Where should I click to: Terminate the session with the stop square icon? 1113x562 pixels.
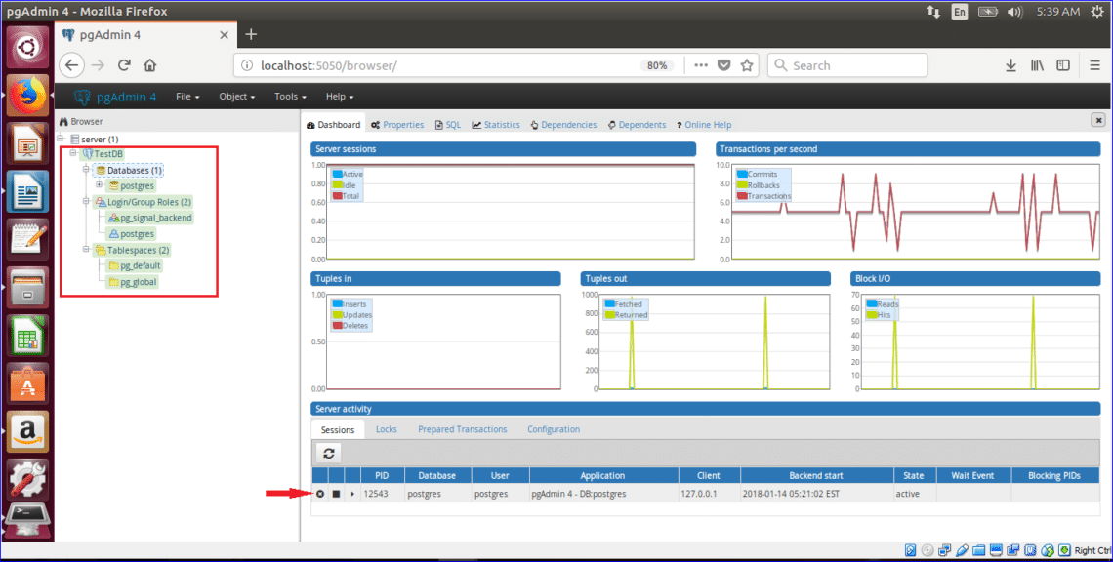coord(336,494)
